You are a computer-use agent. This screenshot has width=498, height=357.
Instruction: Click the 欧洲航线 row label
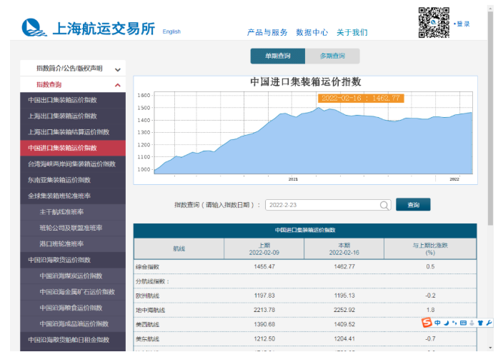point(147,296)
